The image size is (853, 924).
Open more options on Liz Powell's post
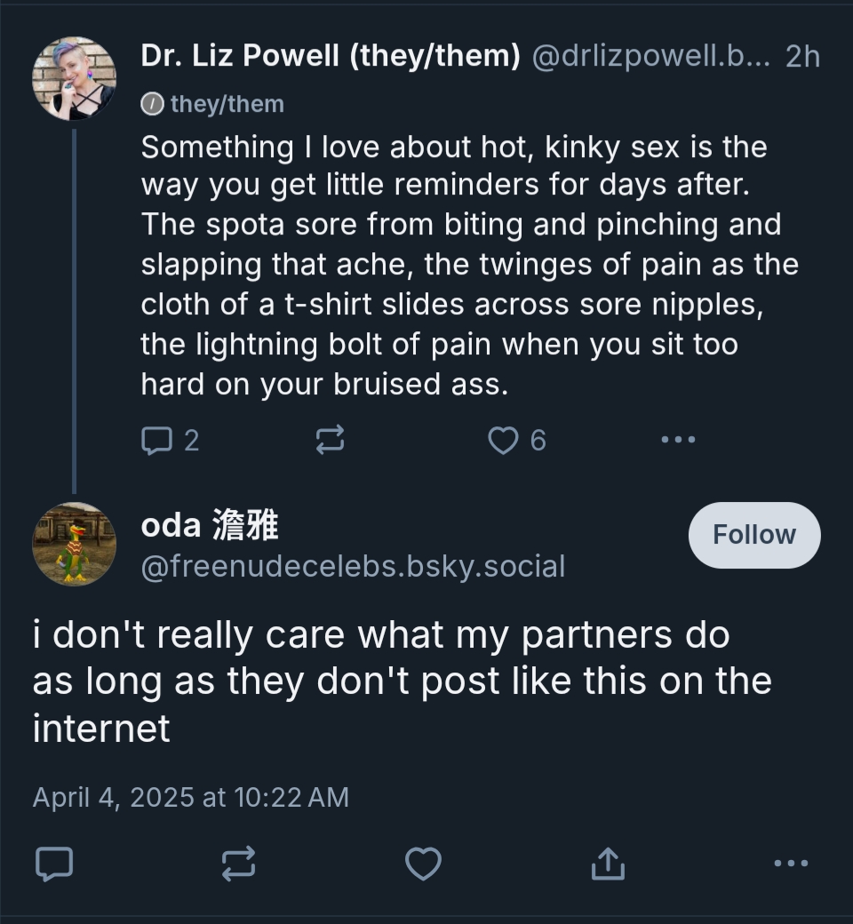coord(679,439)
